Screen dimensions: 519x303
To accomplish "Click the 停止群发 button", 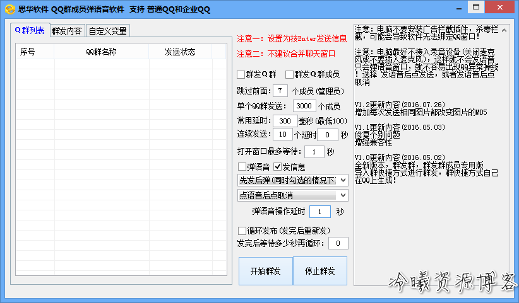I will 320,271.
